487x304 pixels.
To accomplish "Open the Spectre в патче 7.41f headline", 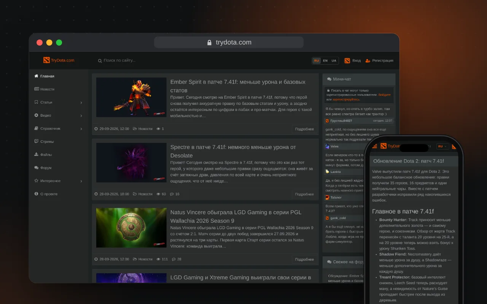I will point(233,151).
